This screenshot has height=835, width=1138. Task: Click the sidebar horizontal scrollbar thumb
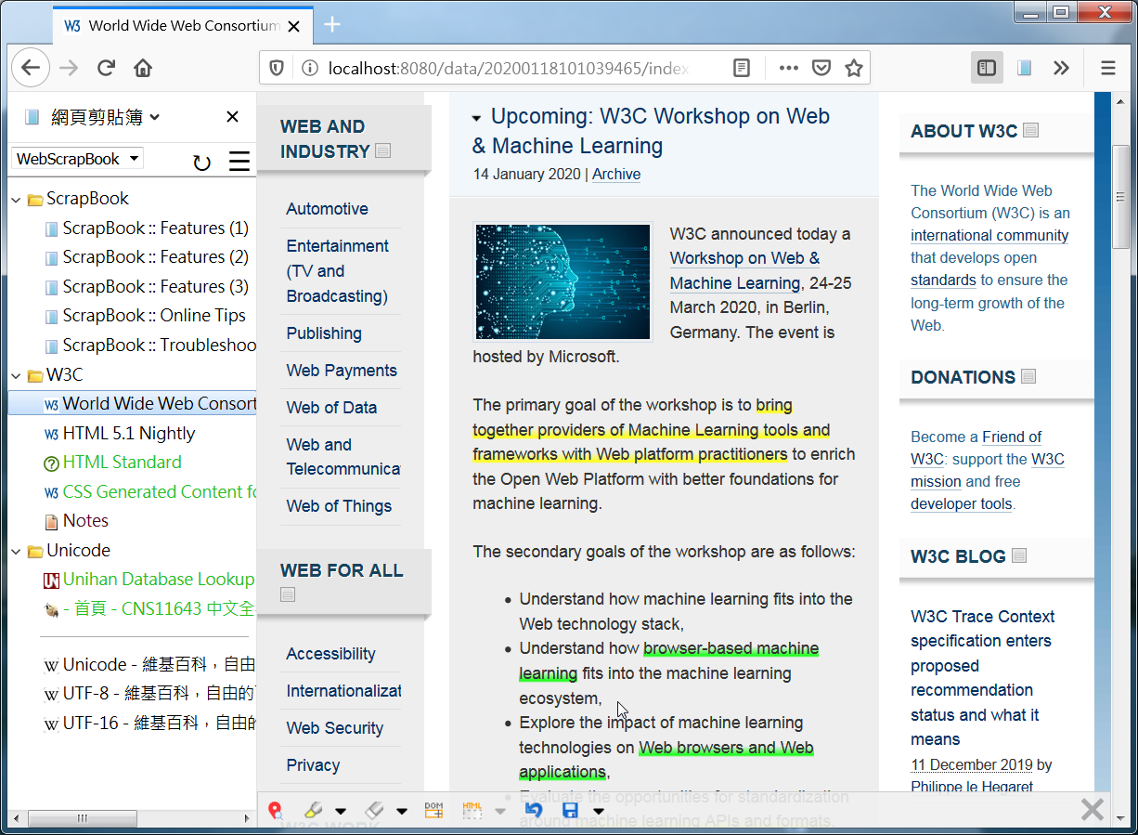(82, 818)
